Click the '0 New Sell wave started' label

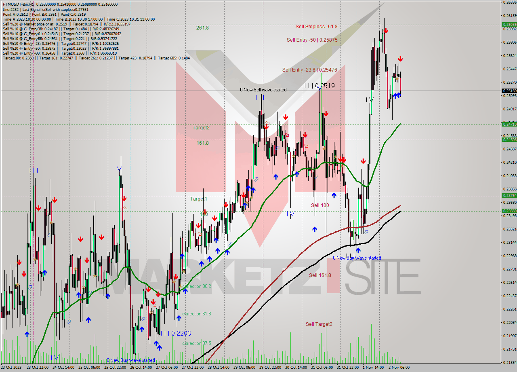tap(263, 90)
